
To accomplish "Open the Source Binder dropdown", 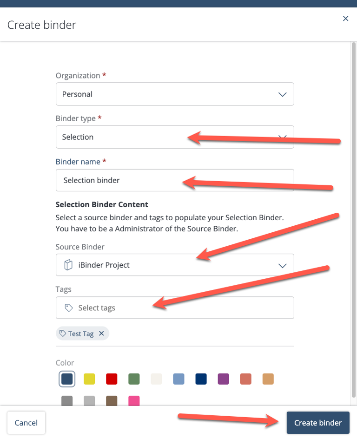I will pos(175,265).
